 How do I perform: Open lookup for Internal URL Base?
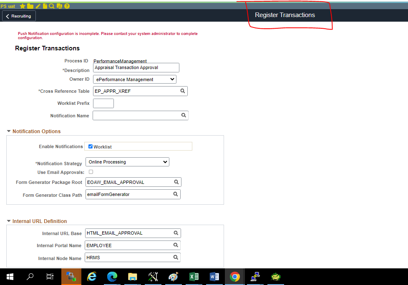pos(176,233)
